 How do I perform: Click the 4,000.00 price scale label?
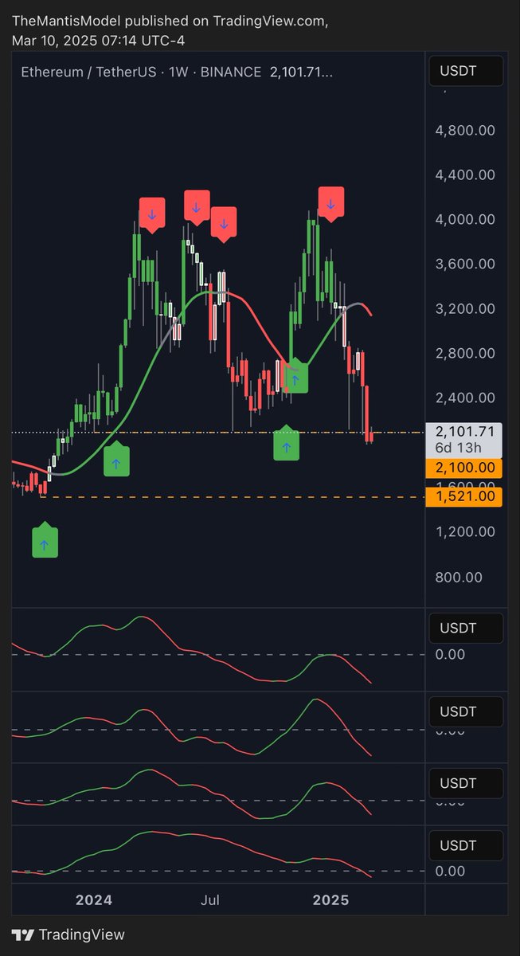pos(466,219)
